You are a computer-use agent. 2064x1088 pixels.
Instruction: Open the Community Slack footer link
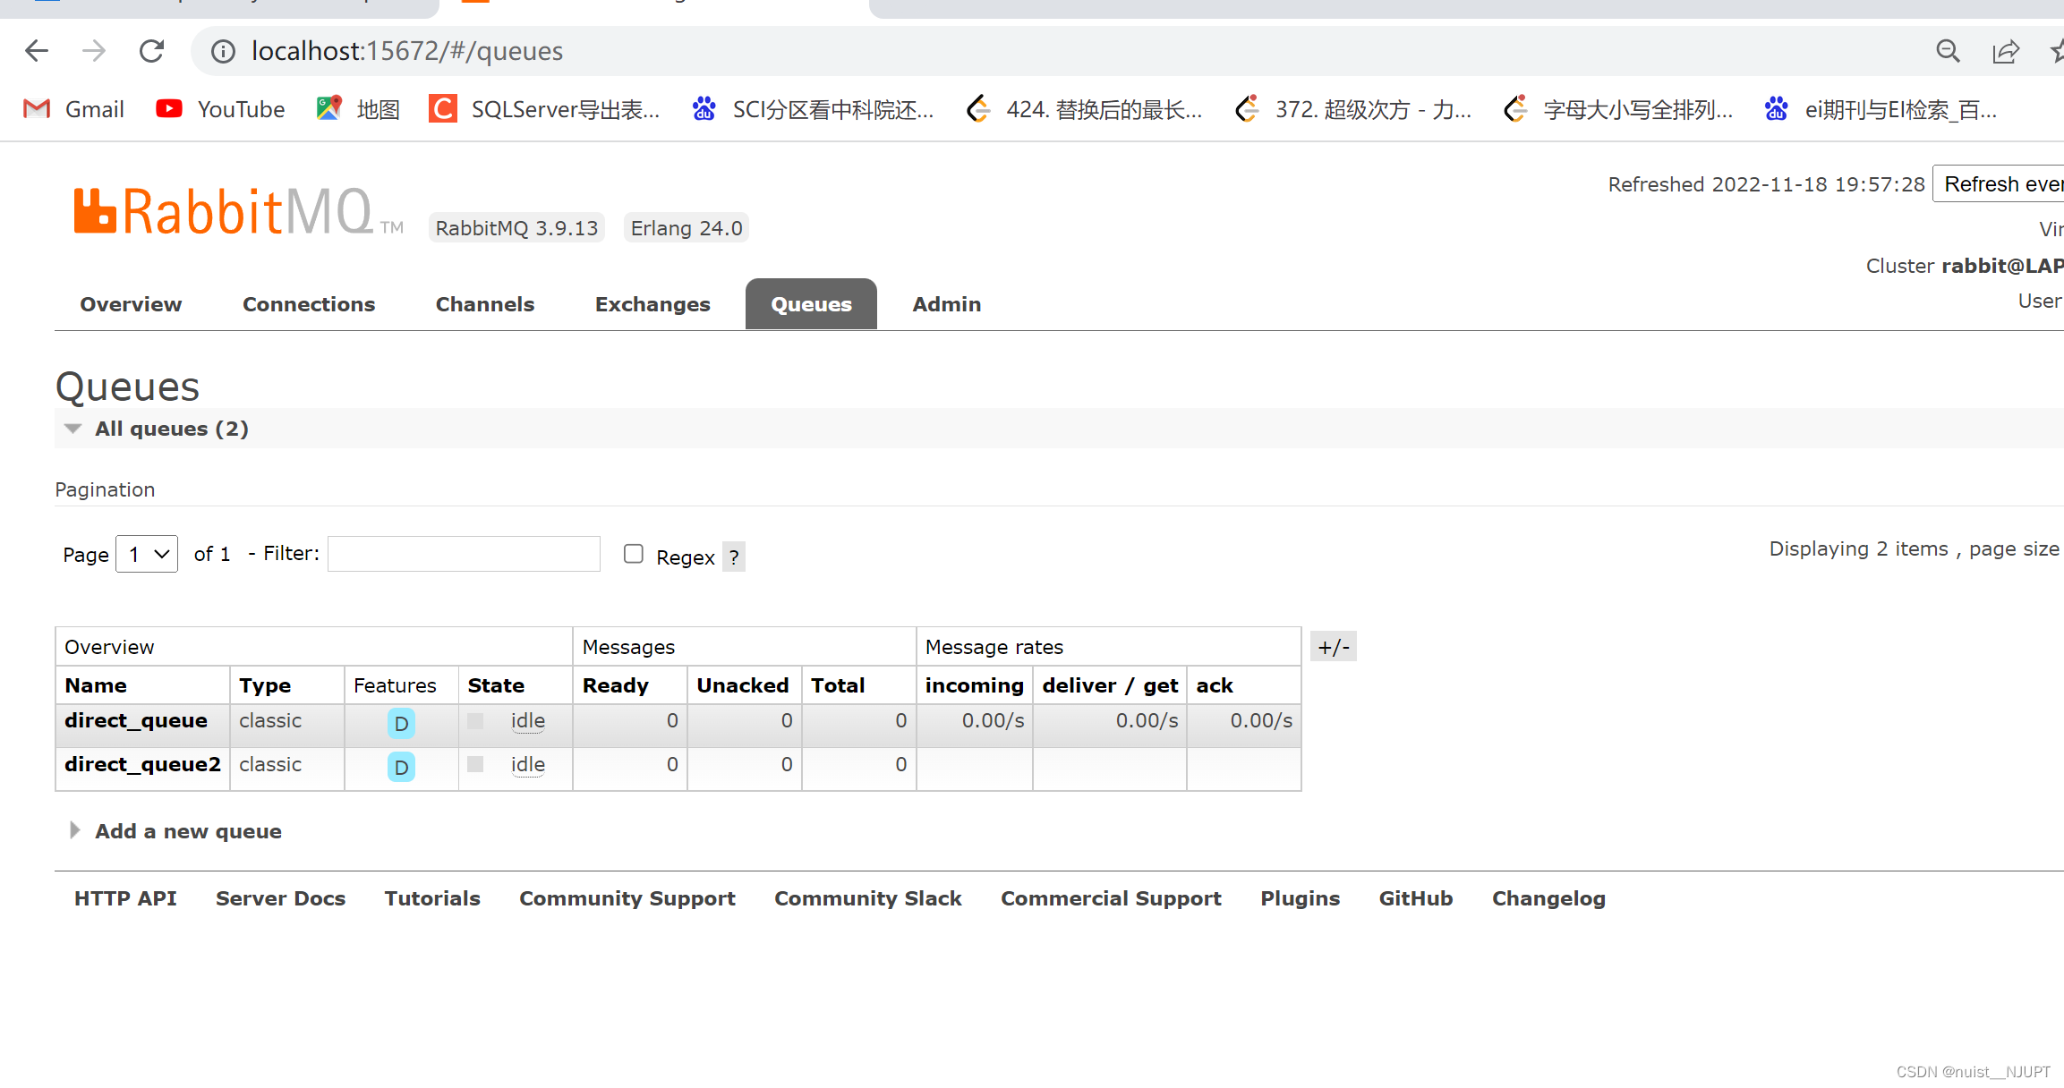868,898
